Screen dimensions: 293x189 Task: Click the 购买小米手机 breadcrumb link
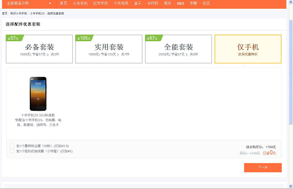[x=19, y=13]
